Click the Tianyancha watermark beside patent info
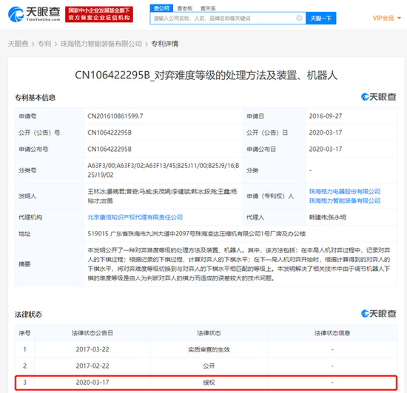The height and width of the screenshot is (393, 407). pyautogui.click(x=378, y=97)
